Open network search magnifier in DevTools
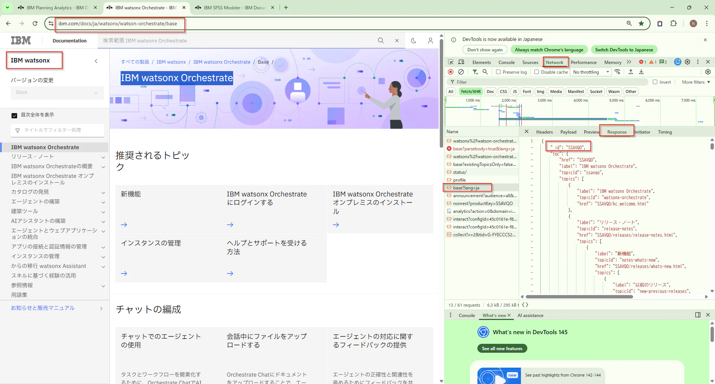The width and height of the screenshot is (715, 384). 485,72
